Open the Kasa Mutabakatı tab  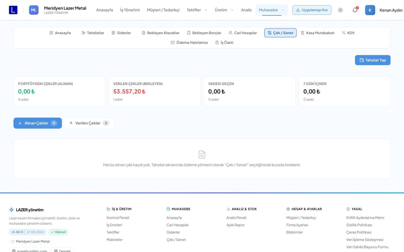pyautogui.click(x=318, y=33)
